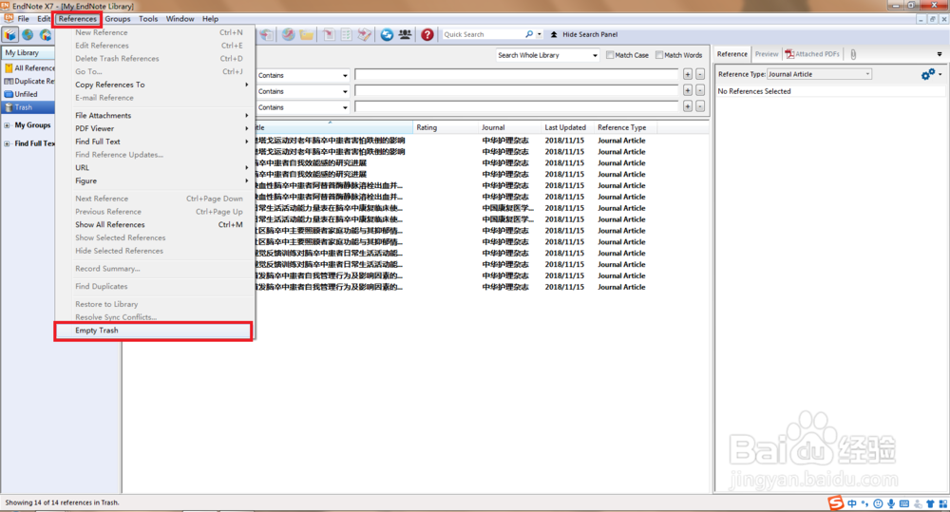Switch to the Reference tab

click(x=731, y=54)
